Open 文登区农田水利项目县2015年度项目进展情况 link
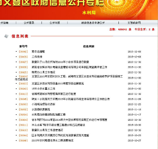 click(58, 83)
